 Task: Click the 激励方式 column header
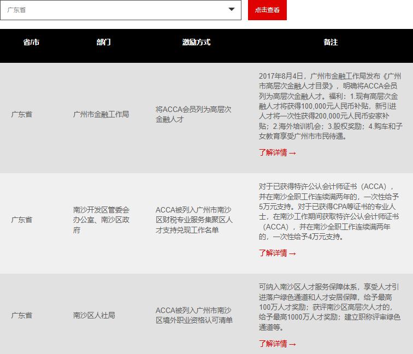(x=196, y=42)
